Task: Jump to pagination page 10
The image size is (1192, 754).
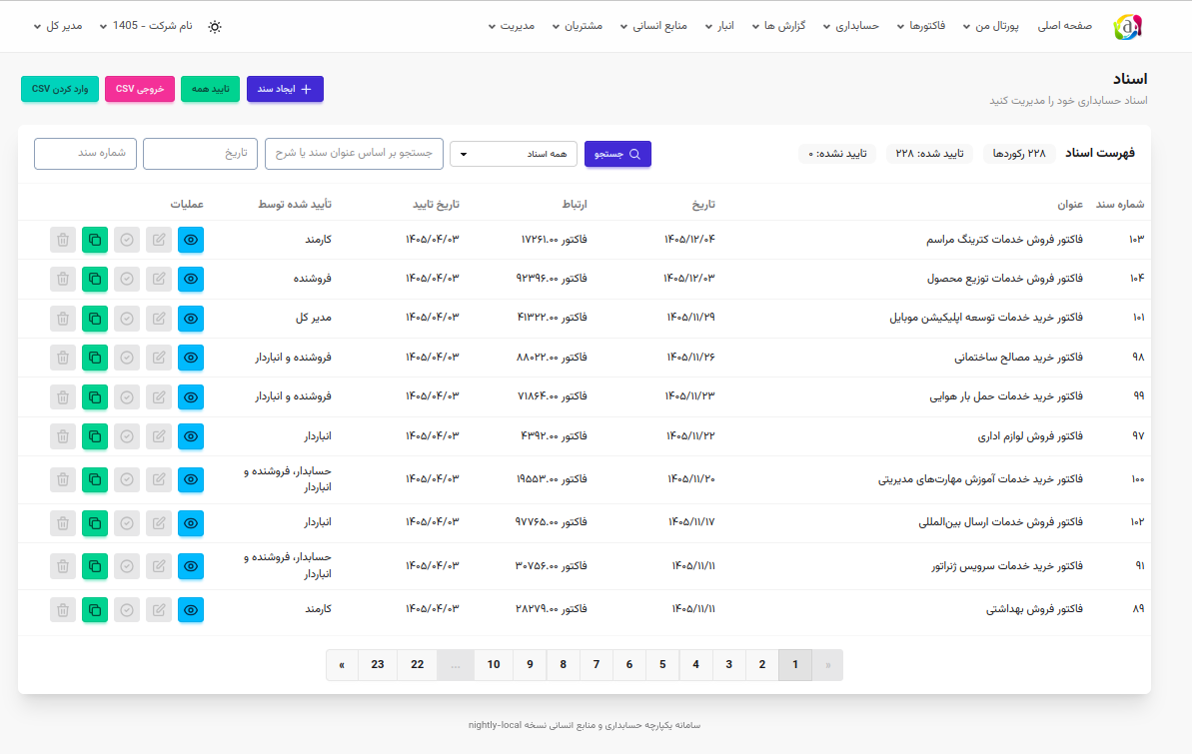Action: (494, 665)
